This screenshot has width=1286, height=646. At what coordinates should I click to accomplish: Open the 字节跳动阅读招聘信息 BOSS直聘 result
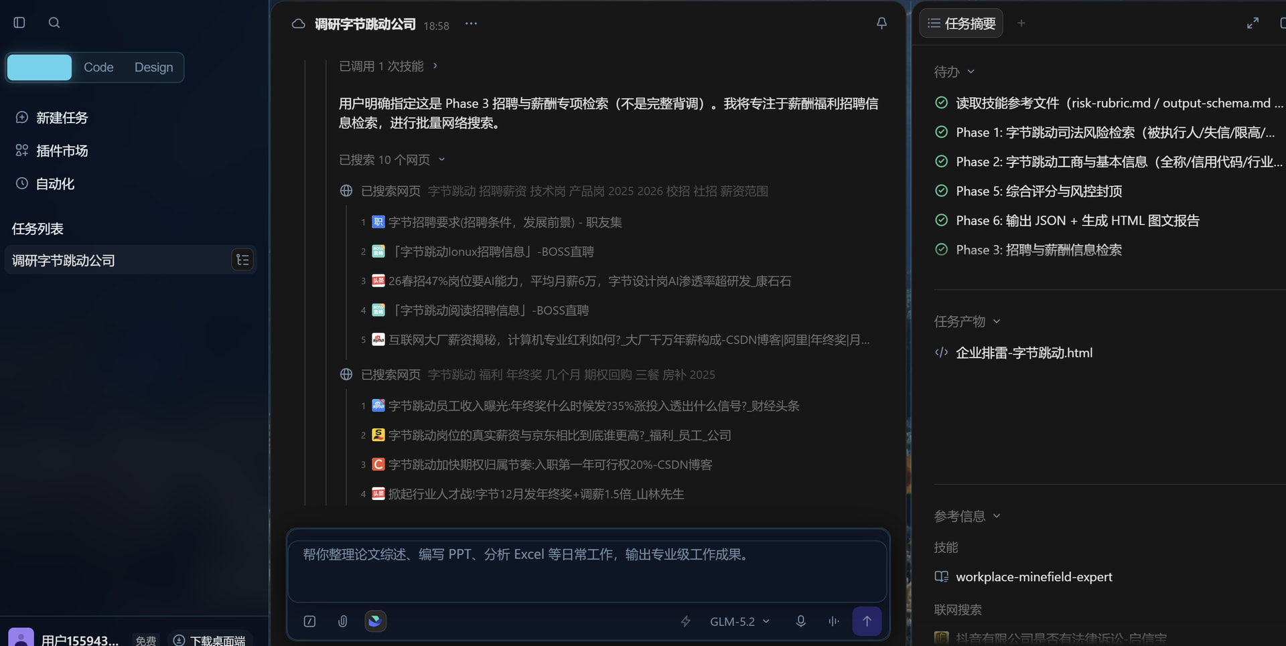pos(488,311)
